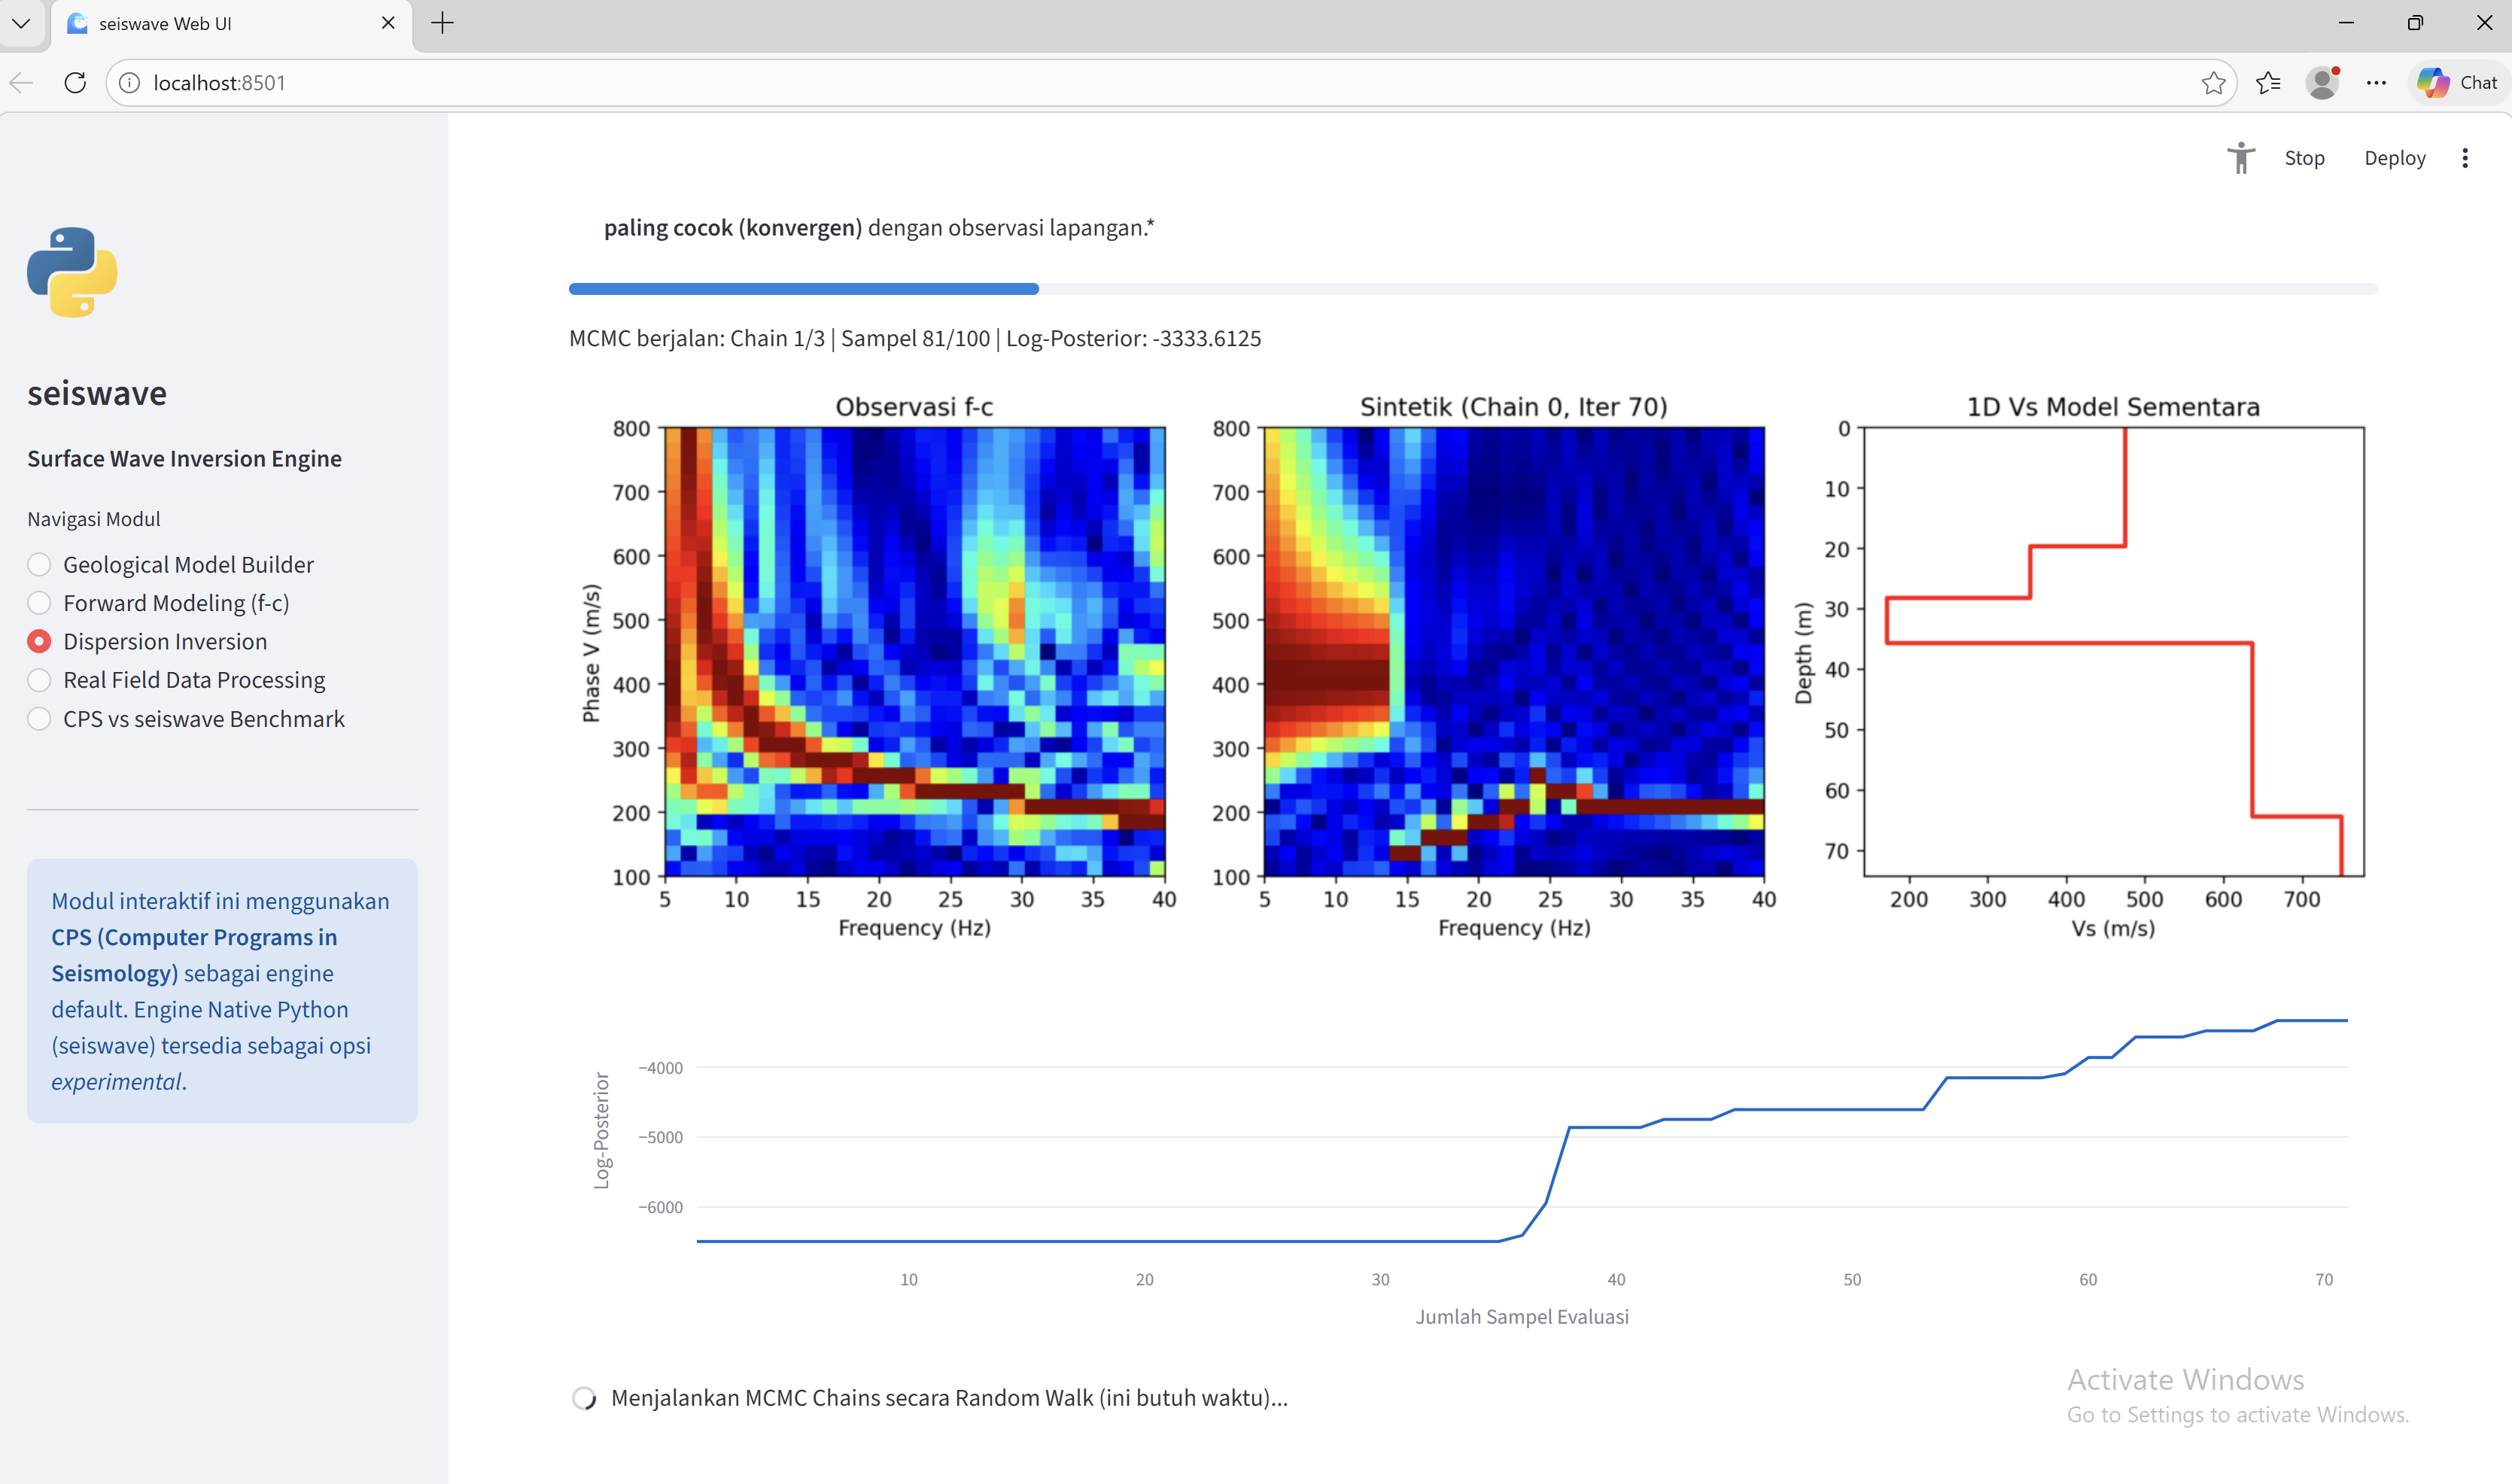Add the page to favorites via star icon
This screenshot has height=1484, width=2512.
[x=2214, y=83]
